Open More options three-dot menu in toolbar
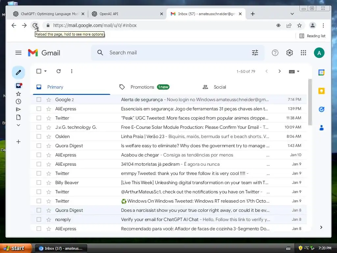The width and height of the screenshot is (337, 253). 71,71
